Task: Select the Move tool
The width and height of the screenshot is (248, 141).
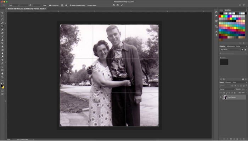Action: pos(2,13)
